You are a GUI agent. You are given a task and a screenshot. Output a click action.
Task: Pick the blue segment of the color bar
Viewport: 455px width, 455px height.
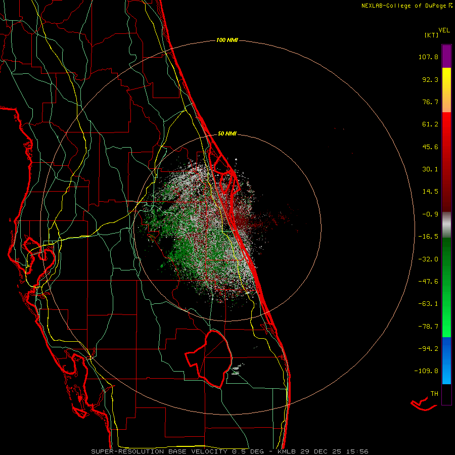pos(446,360)
